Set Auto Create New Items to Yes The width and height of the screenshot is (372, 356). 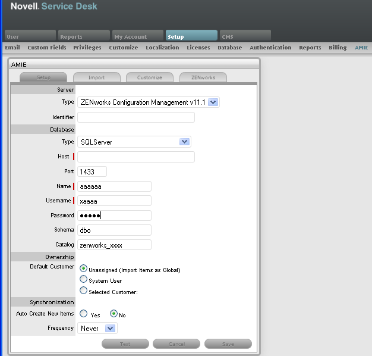click(83, 314)
